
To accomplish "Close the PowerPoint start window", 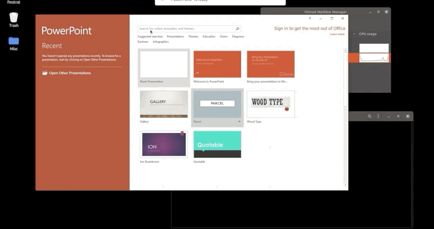I will click(x=343, y=18).
